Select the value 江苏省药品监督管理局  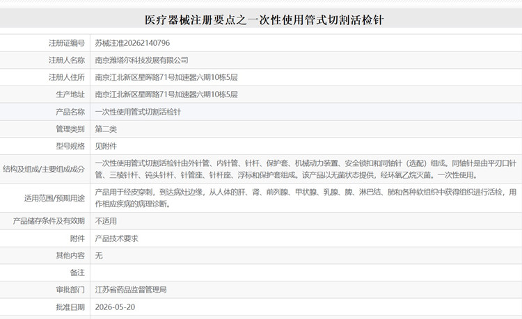click(x=131, y=290)
